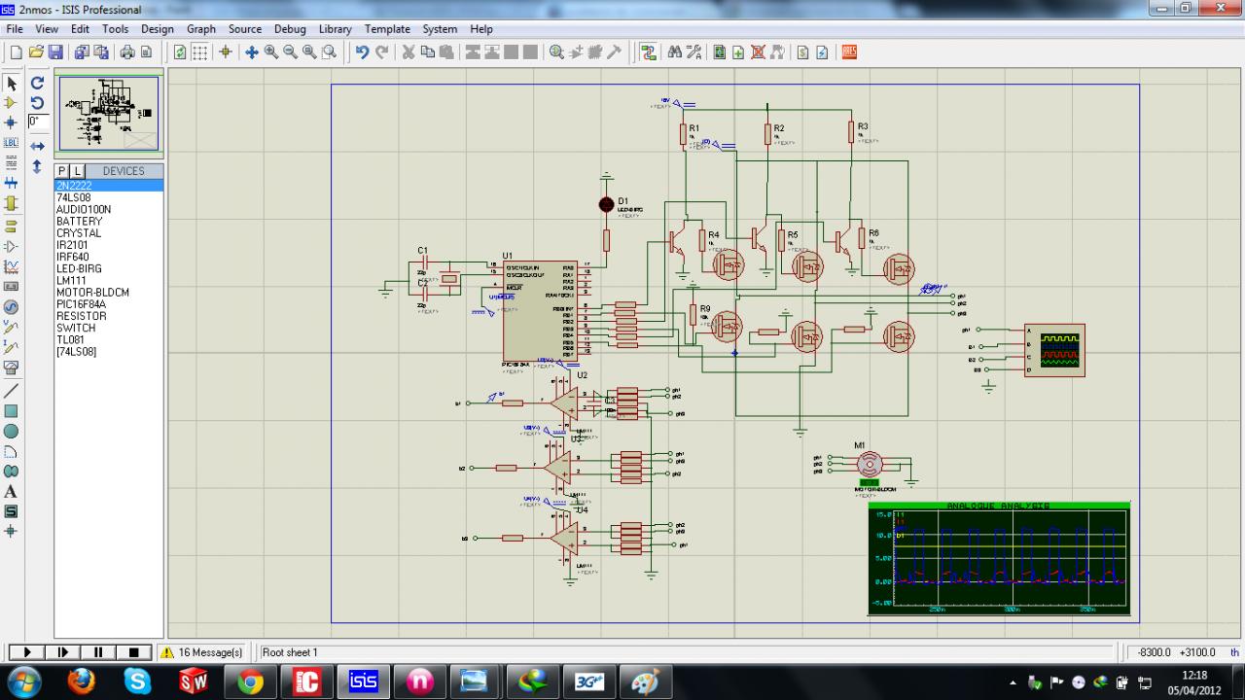
Task: Toggle the wire autorouter button
Action: [x=649, y=52]
